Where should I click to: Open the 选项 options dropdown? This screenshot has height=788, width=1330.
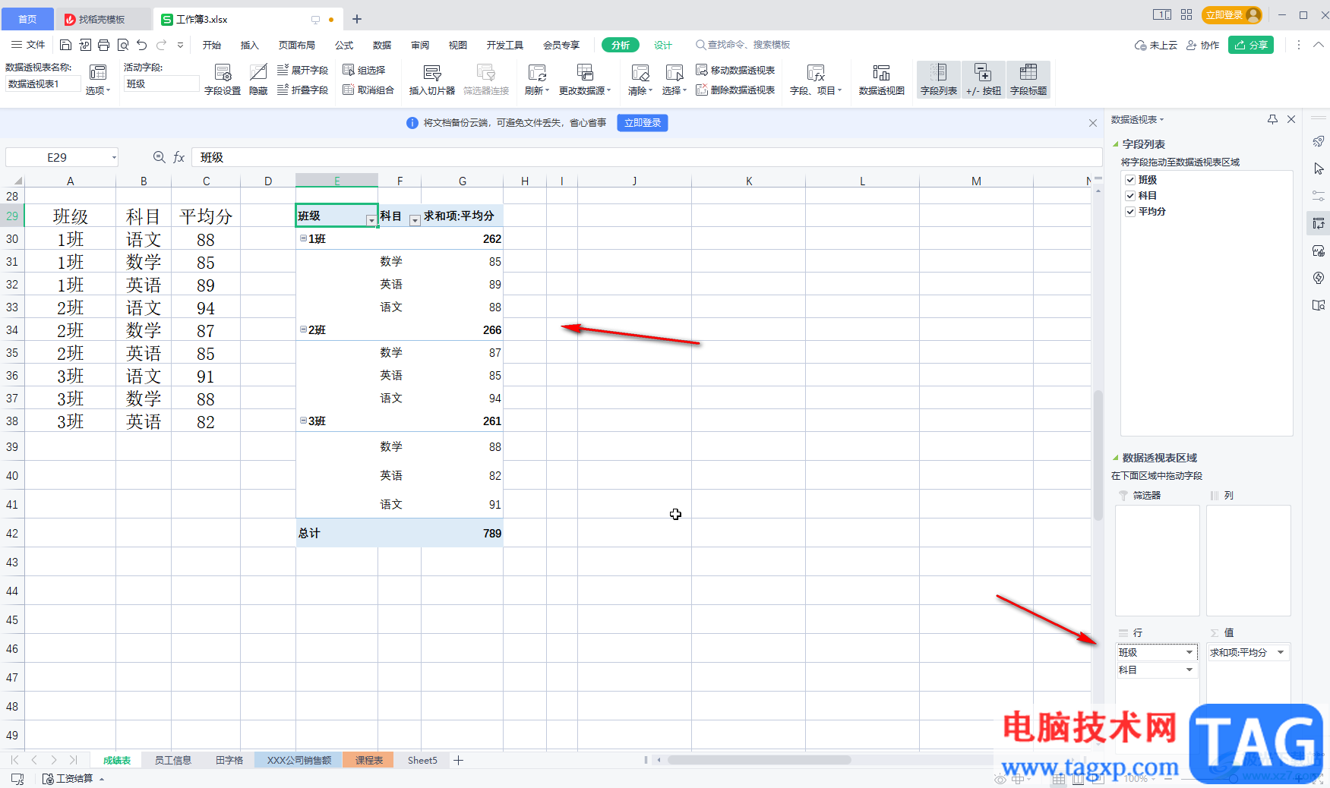tap(98, 90)
